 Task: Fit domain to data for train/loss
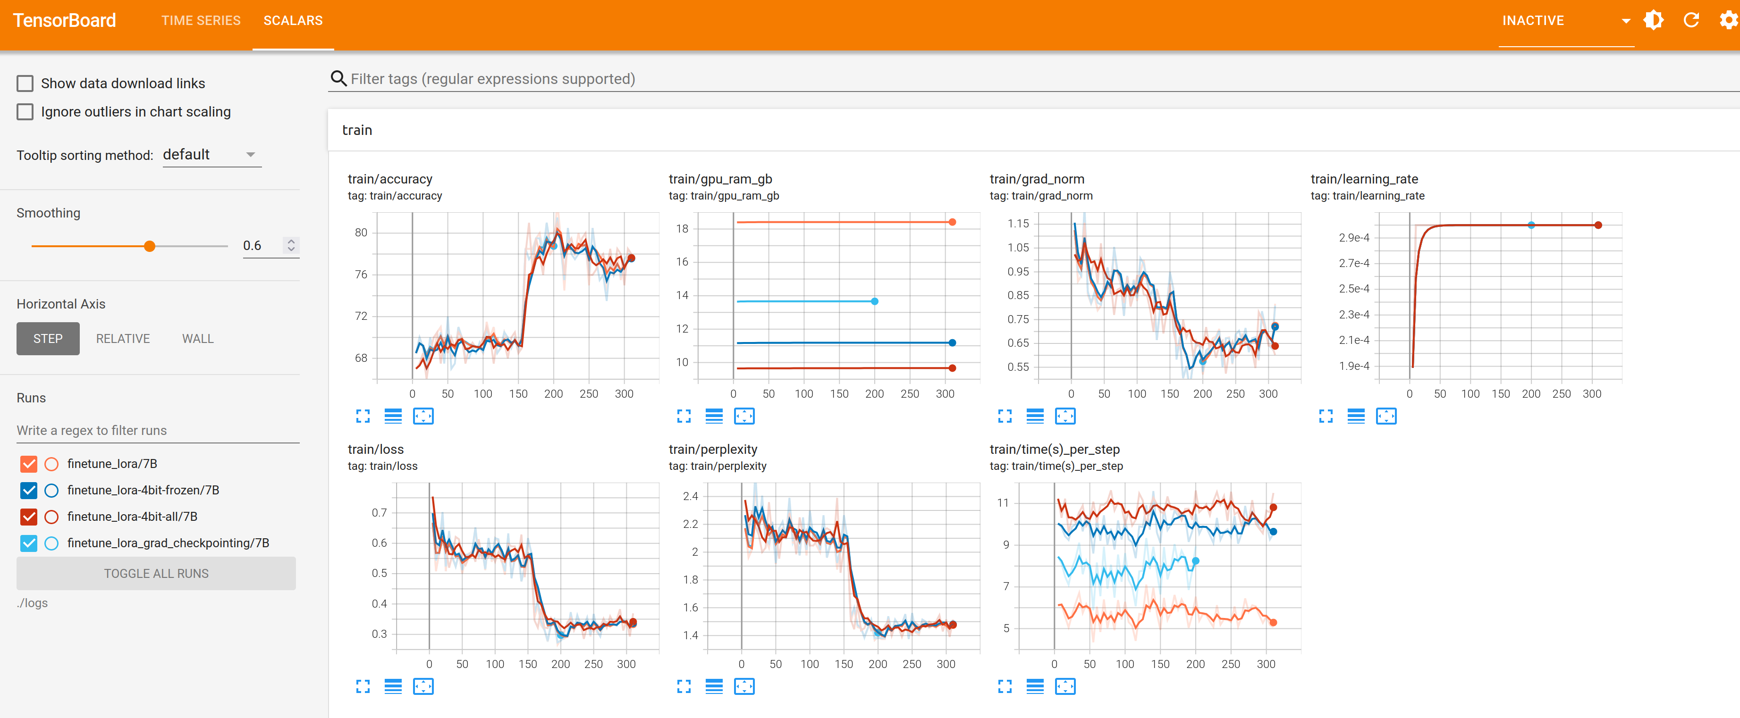(423, 686)
